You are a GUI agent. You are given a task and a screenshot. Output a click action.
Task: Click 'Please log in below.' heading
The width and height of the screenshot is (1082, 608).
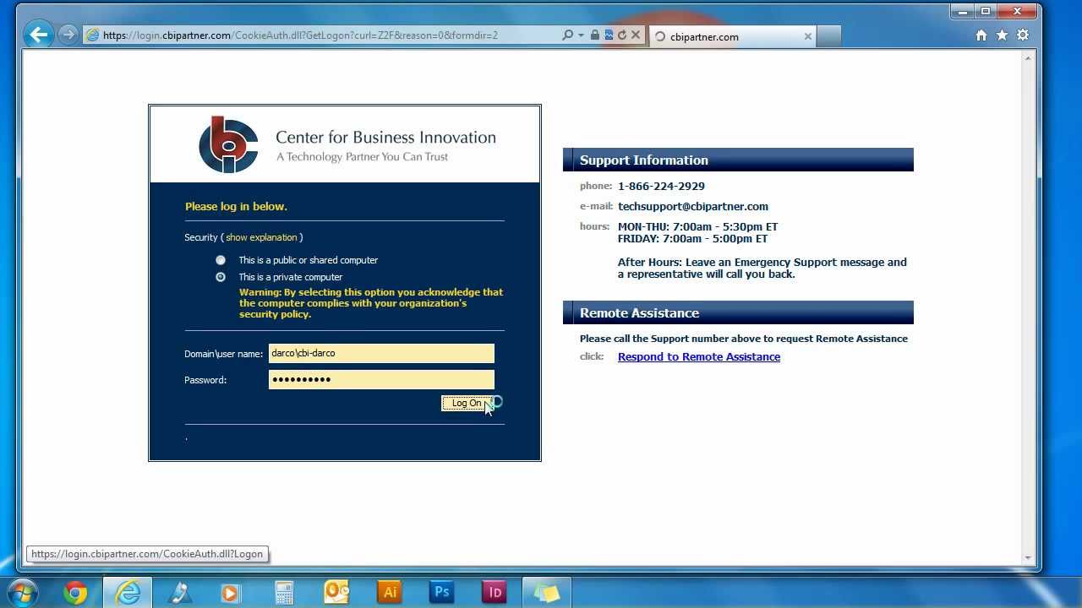click(x=236, y=206)
